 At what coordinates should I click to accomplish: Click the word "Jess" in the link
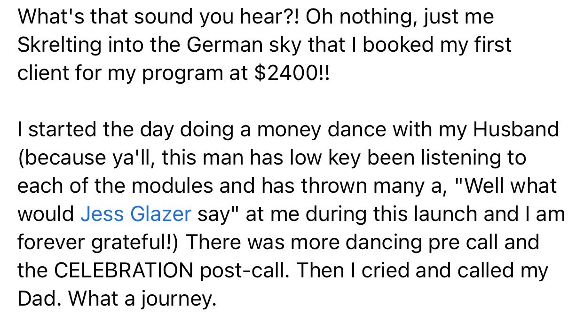click(x=102, y=214)
